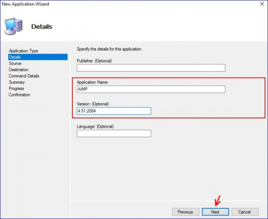Click the 'Application Name:' label

click(x=92, y=82)
